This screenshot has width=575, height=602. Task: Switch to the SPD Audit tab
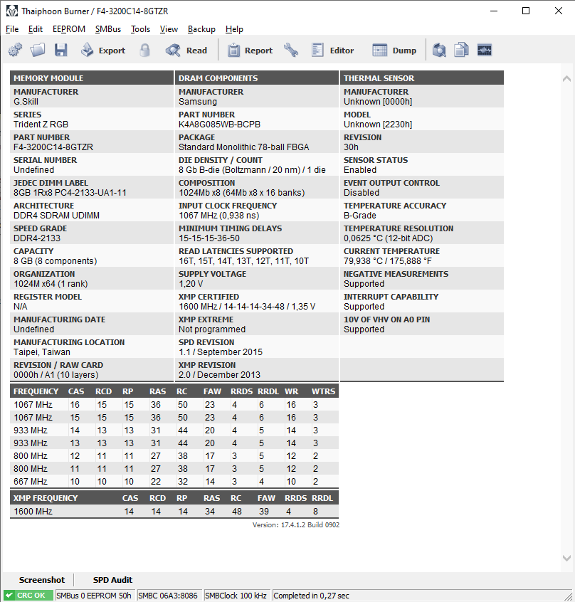point(112,580)
